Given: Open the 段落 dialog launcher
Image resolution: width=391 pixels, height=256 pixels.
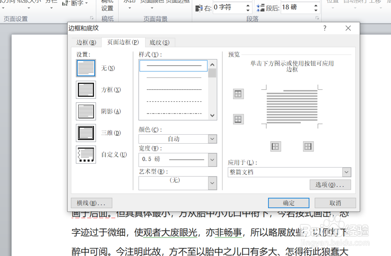Looking at the screenshot, I should pos(317,18).
